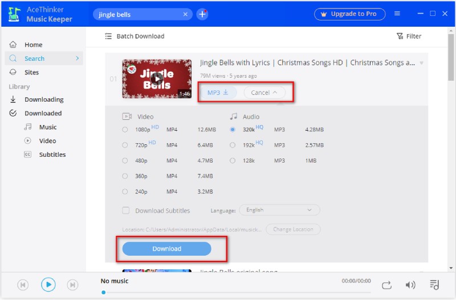Click the scrollbar down arrow
The image size is (456, 300).
tap(451, 268)
